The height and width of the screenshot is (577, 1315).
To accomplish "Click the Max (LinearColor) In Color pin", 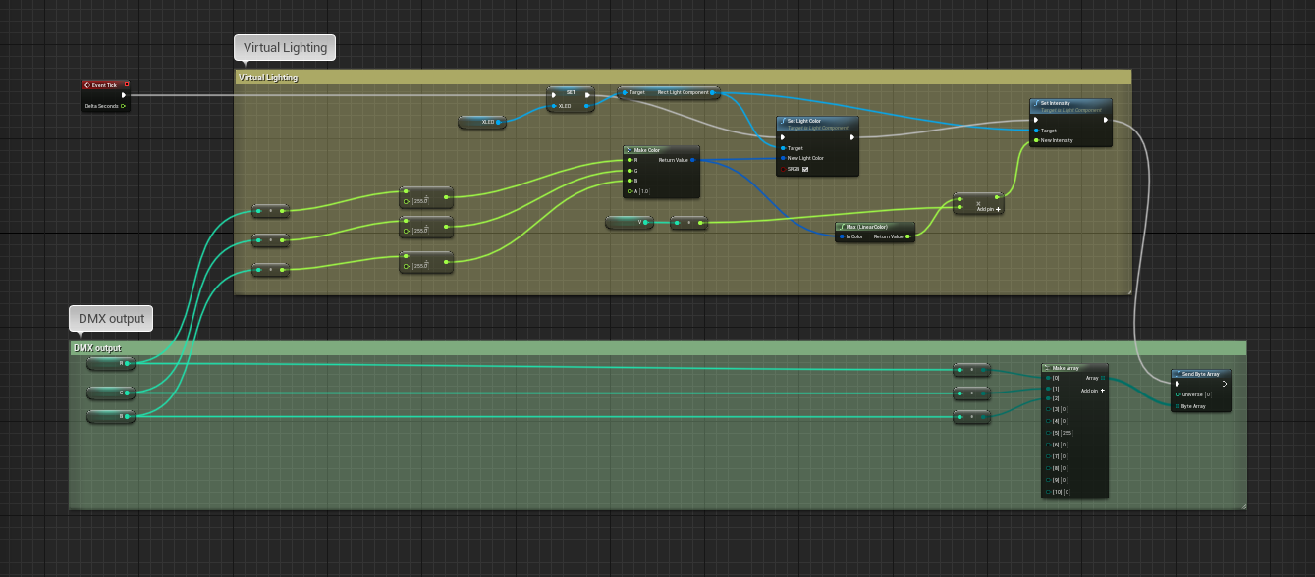I will click(842, 236).
